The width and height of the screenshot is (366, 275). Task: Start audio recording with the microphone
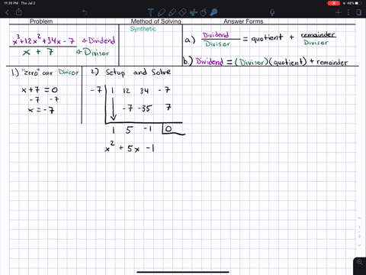click(x=272, y=12)
